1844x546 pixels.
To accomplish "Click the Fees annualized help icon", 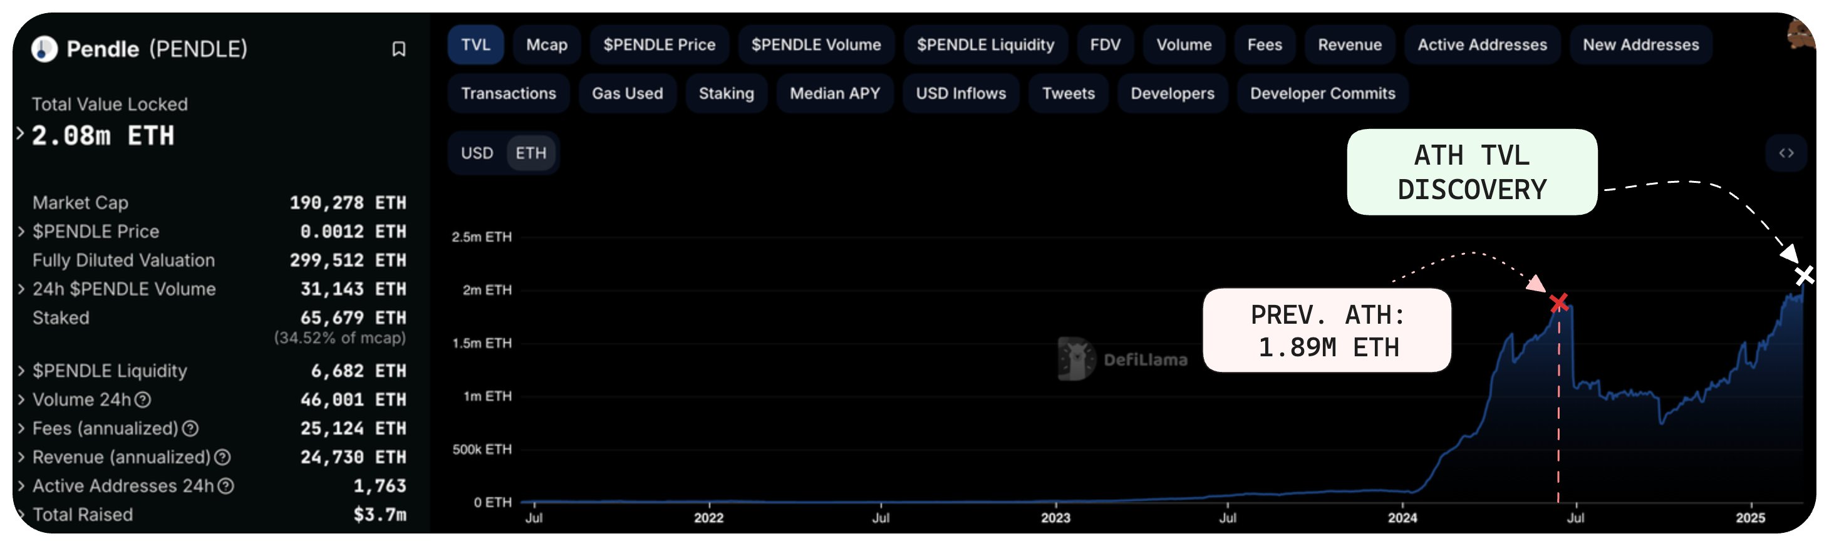I will click(x=190, y=429).
